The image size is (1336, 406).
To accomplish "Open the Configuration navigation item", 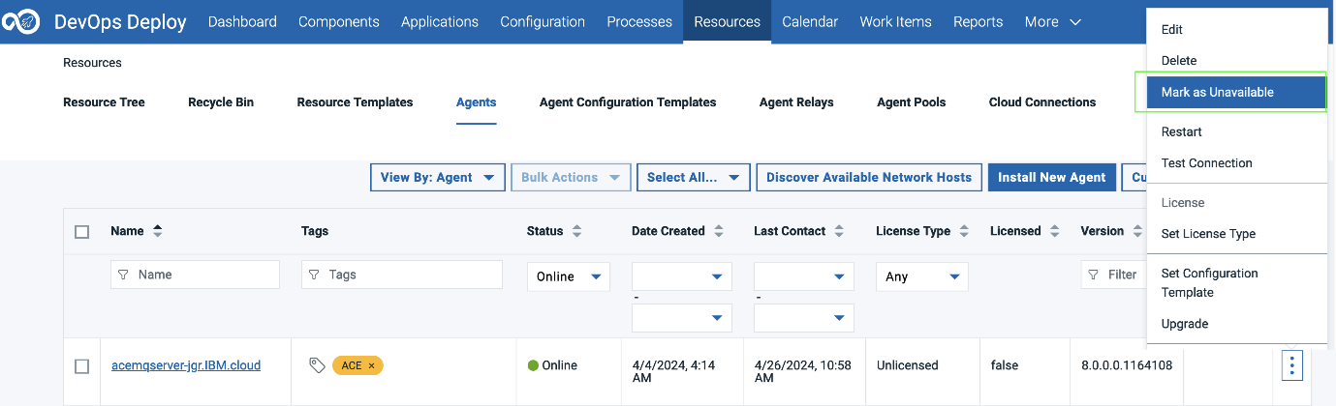I will (x=543, y=22).
